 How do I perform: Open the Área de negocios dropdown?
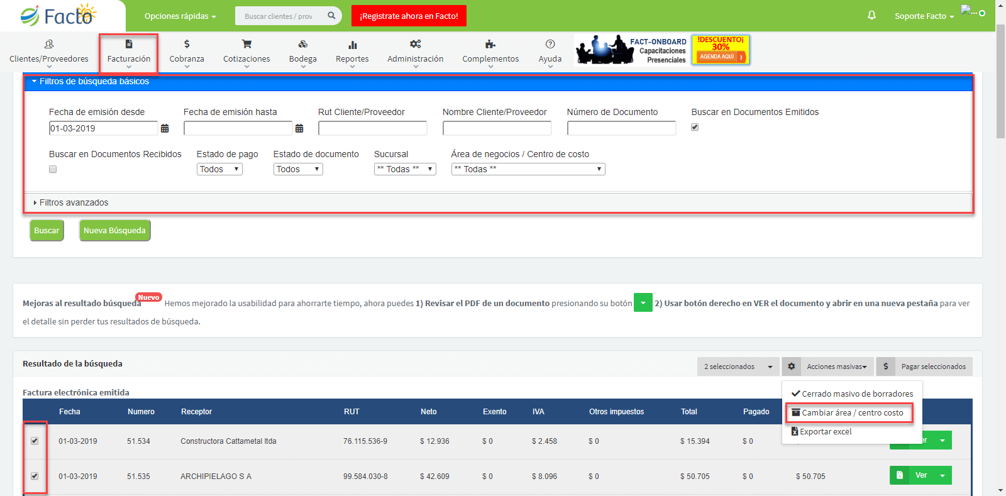tap(528, 169)
